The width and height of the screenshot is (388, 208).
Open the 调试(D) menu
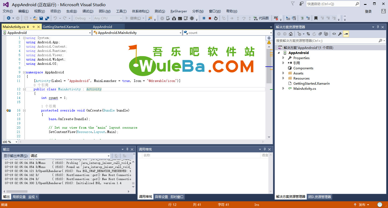[x=88, y=11]
